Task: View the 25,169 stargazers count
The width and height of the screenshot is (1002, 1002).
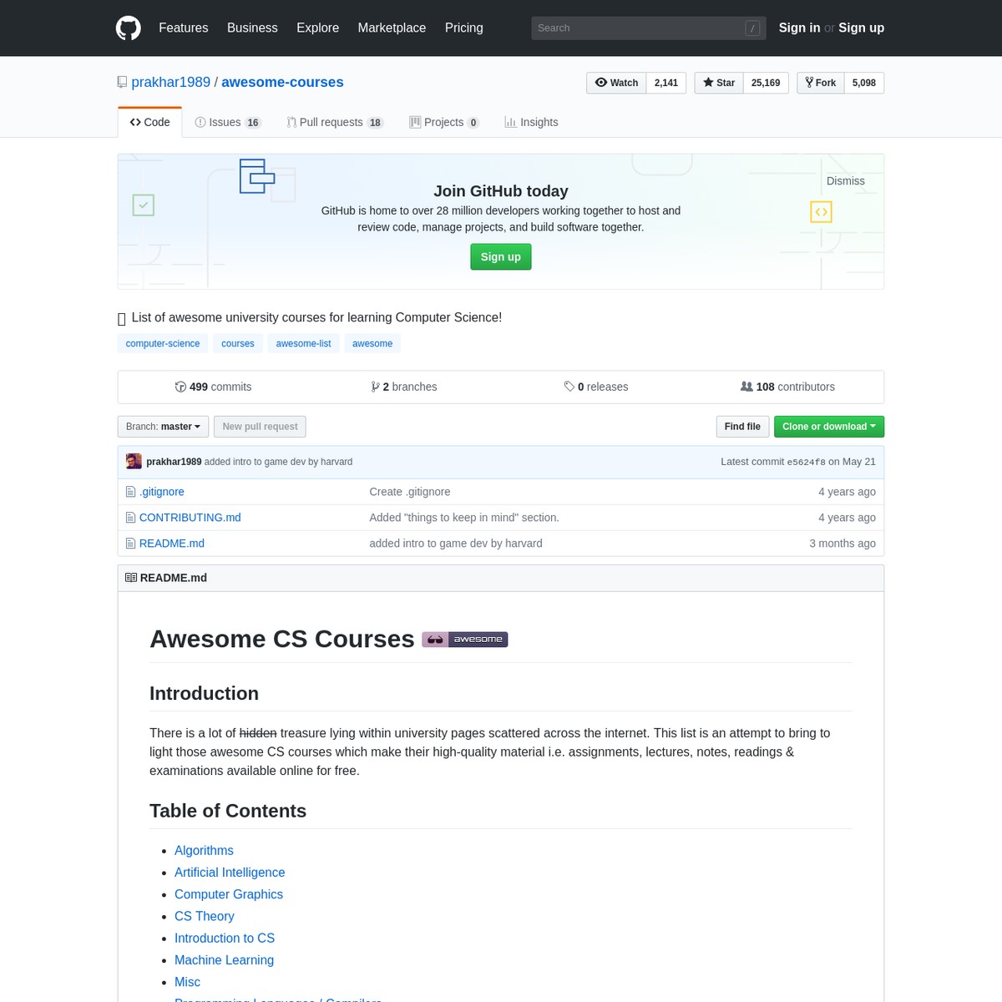Action: coord(766,83)
